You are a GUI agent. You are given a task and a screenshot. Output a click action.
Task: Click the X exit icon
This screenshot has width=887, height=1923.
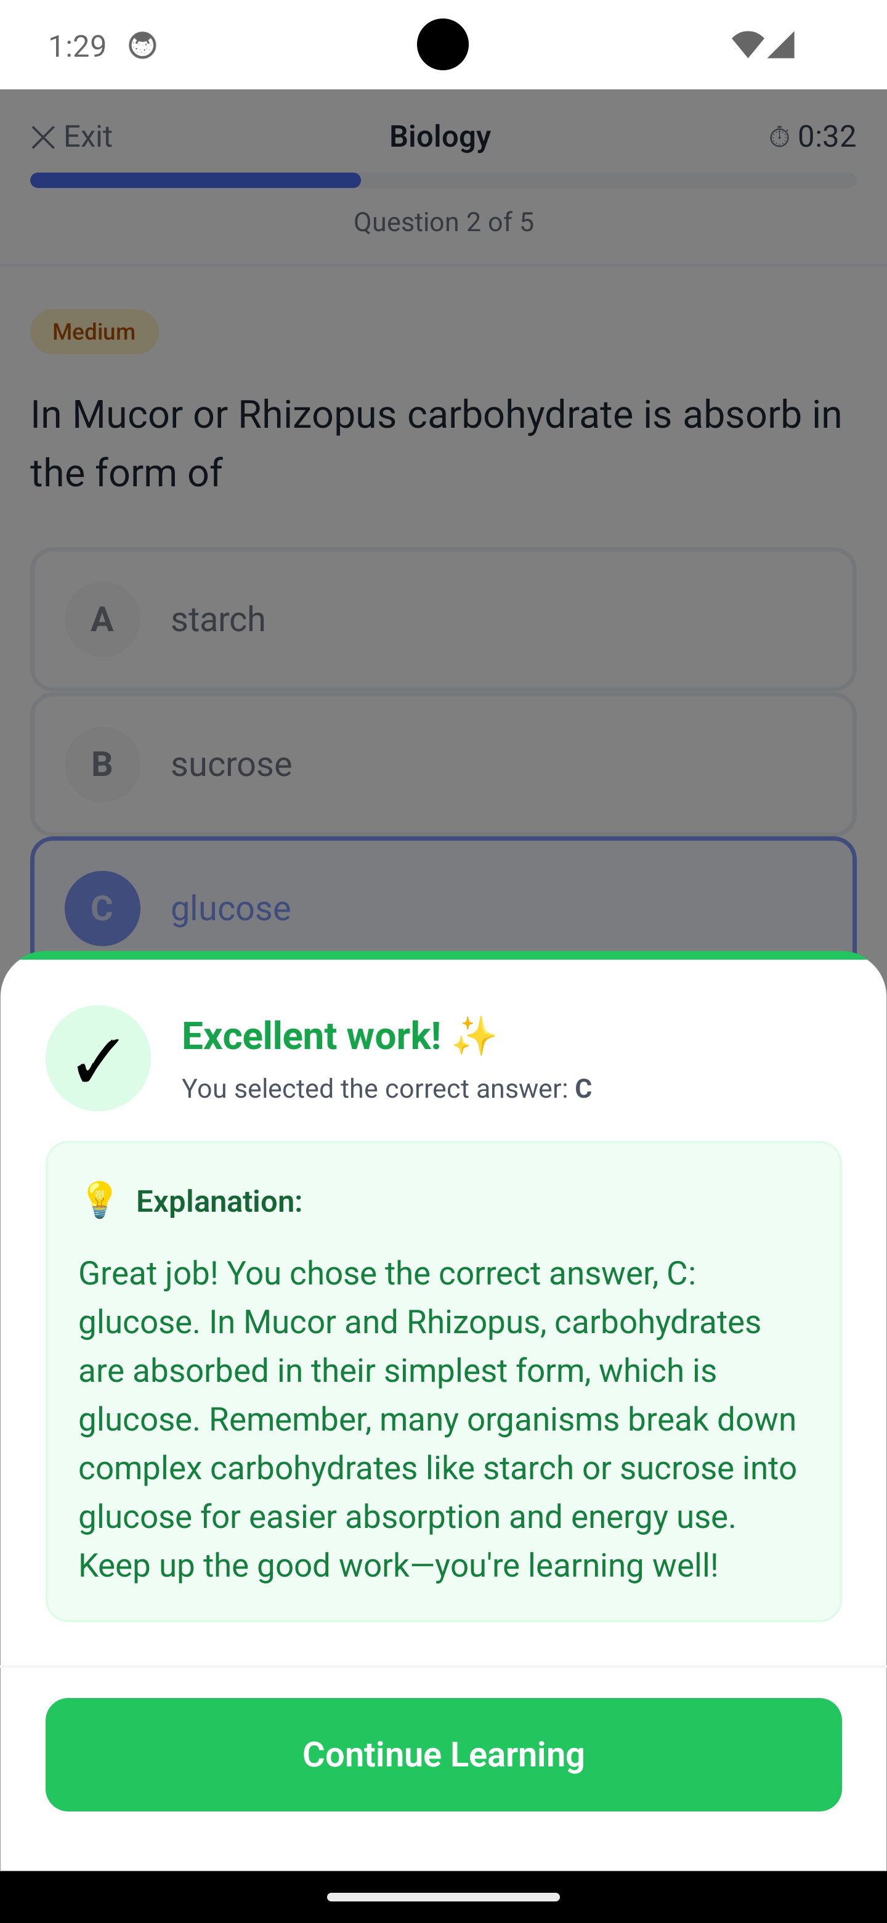point(43,137)
